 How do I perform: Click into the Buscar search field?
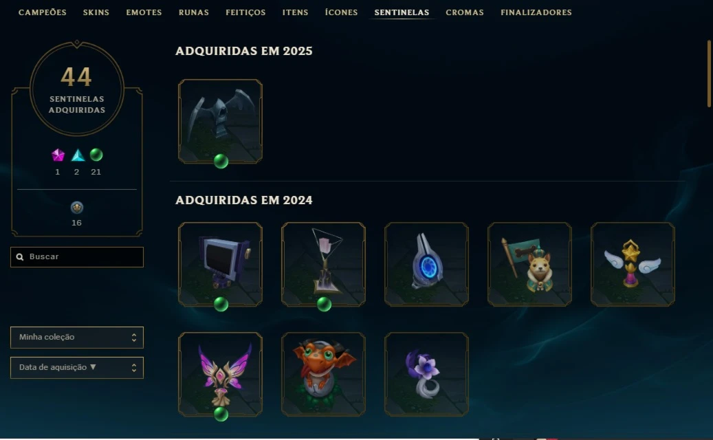[x=77, y=257]
